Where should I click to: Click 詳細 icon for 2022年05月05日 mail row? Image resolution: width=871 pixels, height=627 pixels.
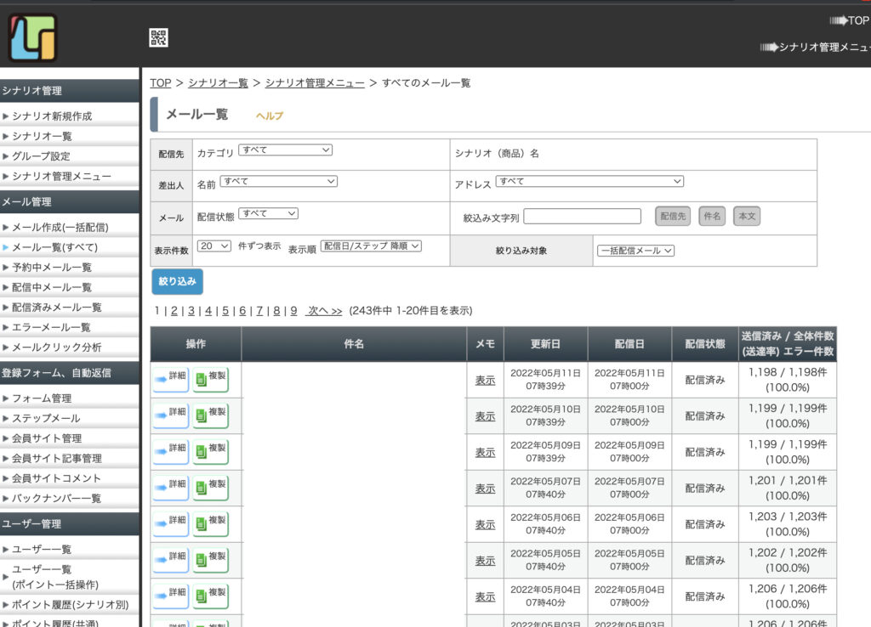point(171,560)
